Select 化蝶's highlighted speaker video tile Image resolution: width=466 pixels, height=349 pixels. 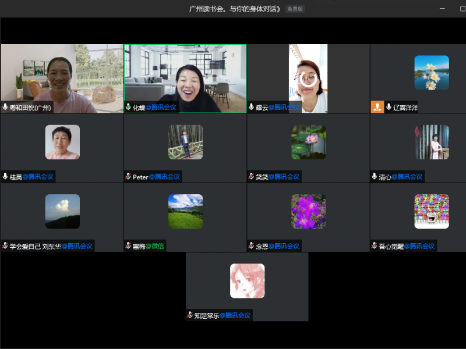[x=185, y=78]
